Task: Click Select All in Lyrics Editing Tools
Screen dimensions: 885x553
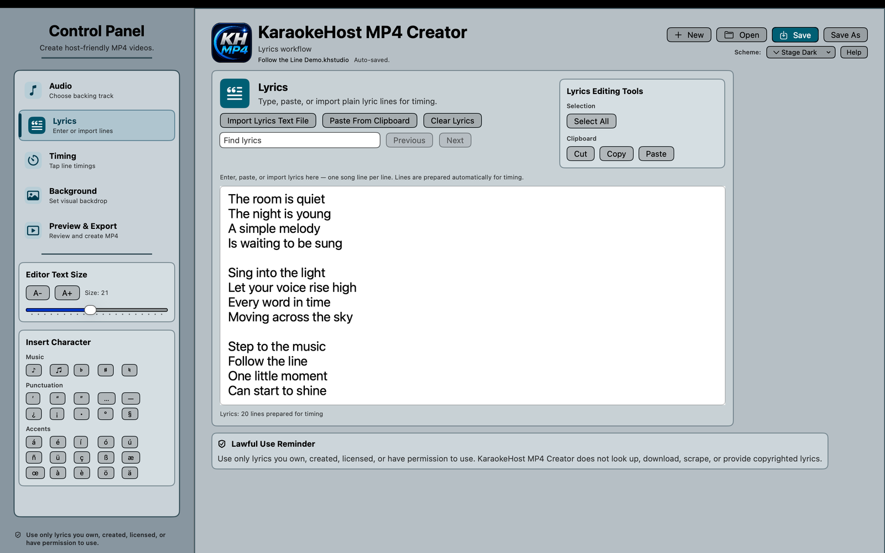Action: [591, 121]
